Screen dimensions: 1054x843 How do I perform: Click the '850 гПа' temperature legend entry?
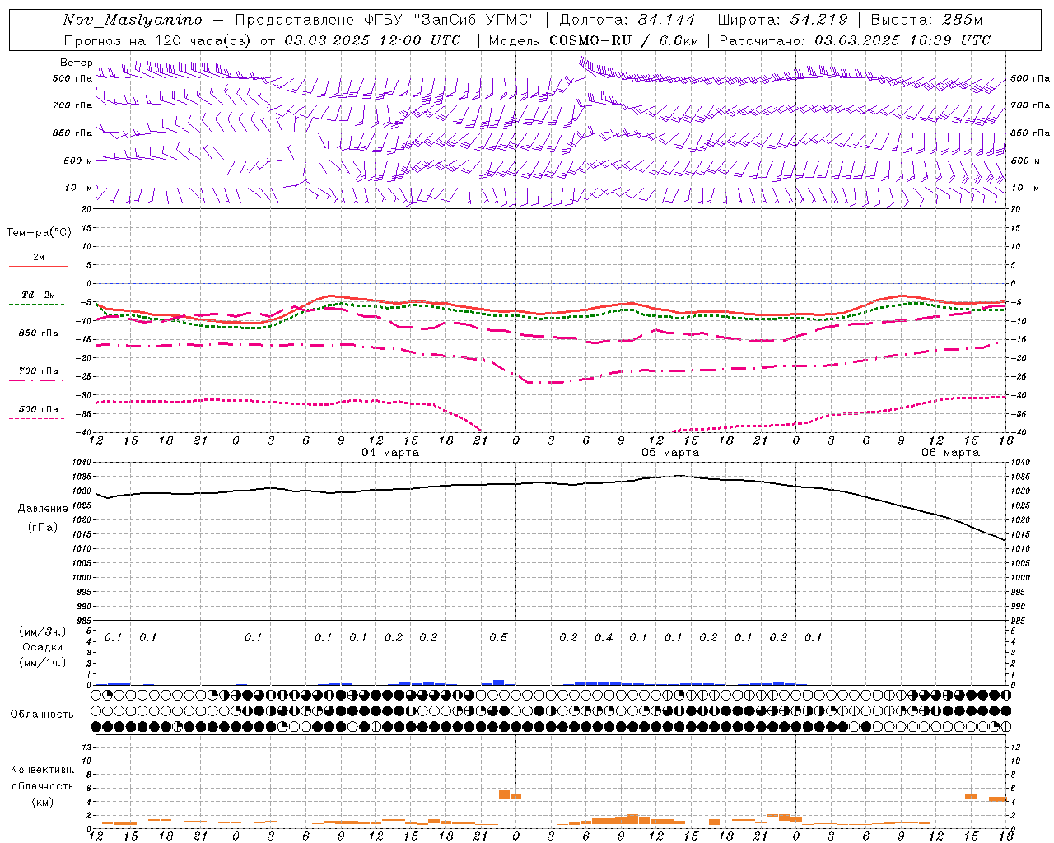(x=39, y=333)
